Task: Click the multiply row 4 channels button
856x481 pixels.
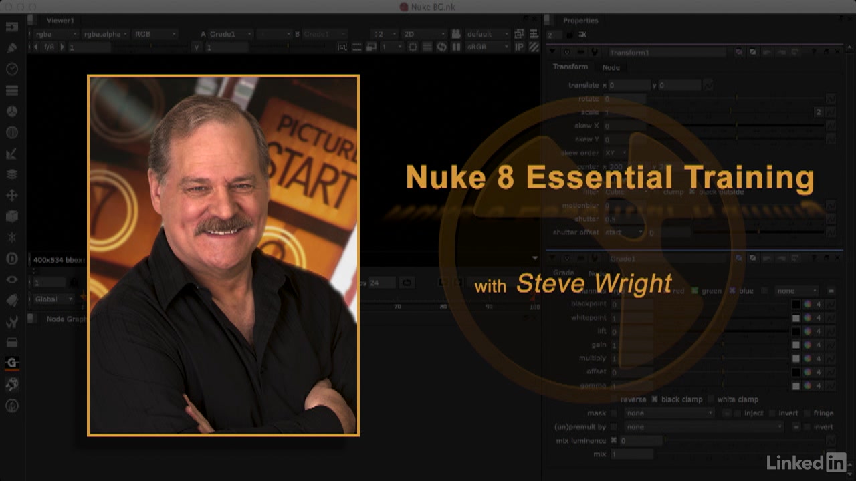Action: (818, 359)
